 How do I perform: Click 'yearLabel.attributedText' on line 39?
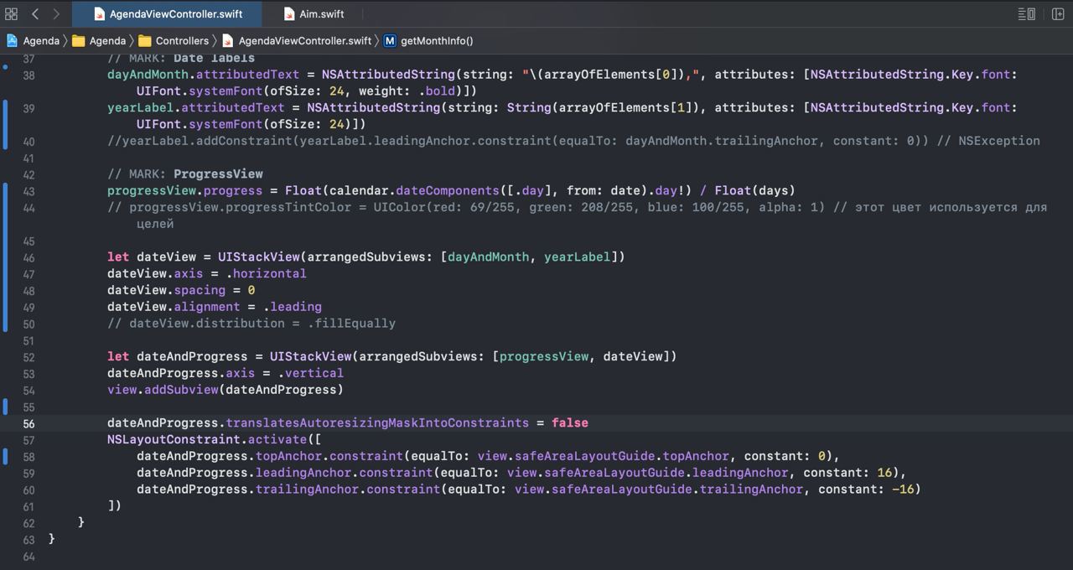pyautogui.click(x=196, y=107)
